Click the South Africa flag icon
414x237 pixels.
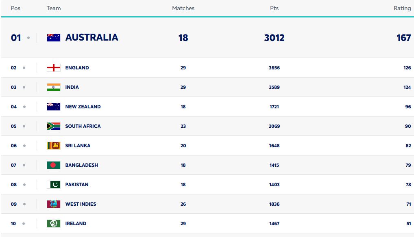(54, 126)
